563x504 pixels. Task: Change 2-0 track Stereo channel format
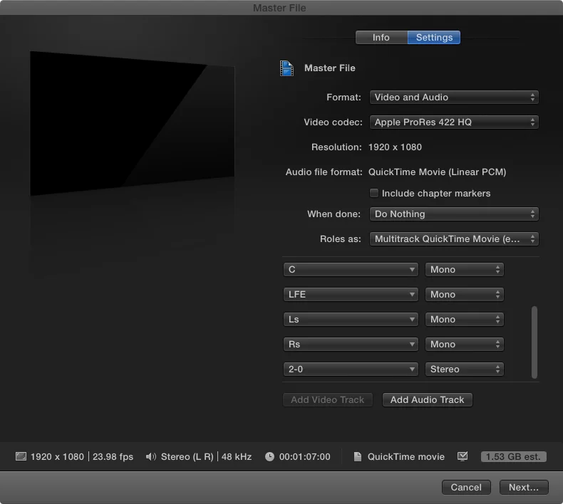click(464, 369)
